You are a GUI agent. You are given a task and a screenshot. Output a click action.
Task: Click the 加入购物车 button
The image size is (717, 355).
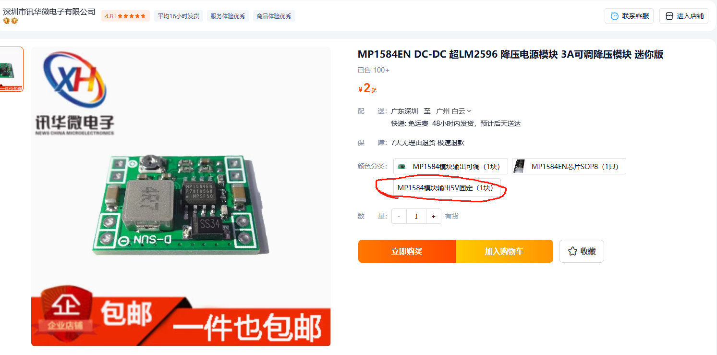point(504,251)
